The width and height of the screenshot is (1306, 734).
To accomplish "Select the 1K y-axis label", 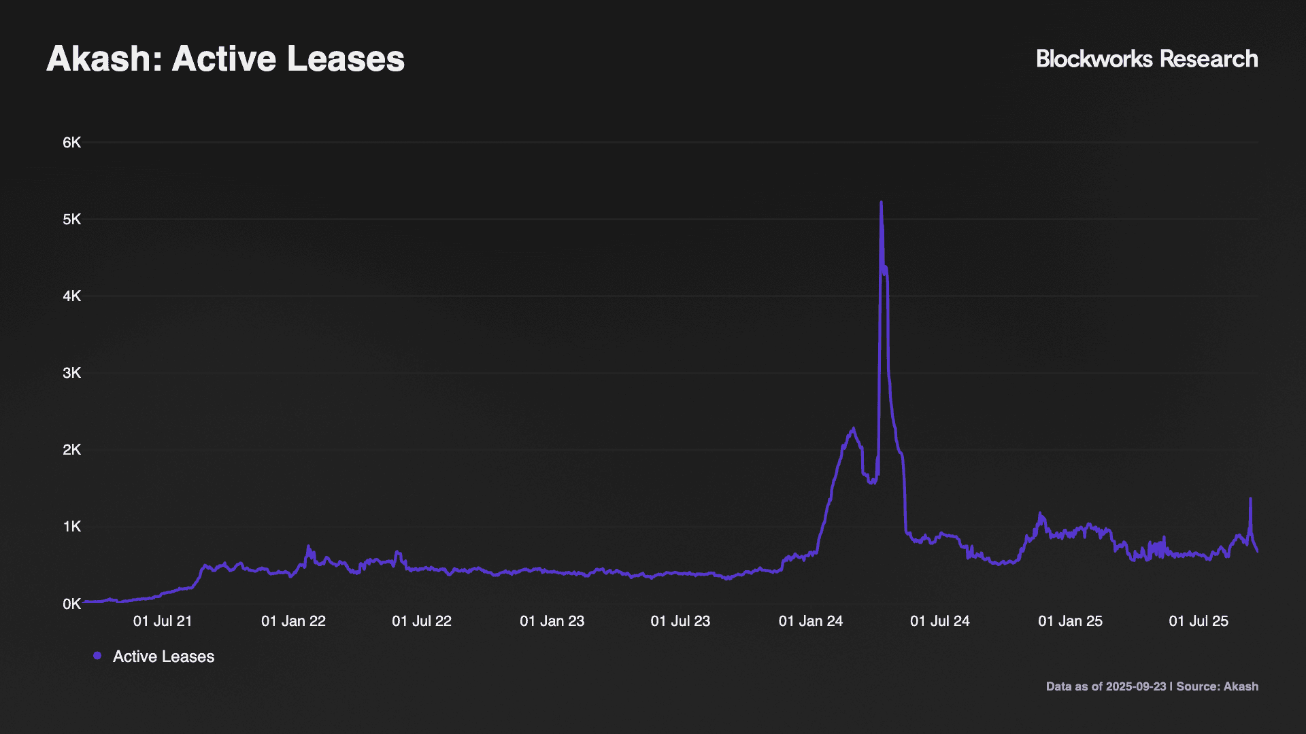I will point(72,527).
